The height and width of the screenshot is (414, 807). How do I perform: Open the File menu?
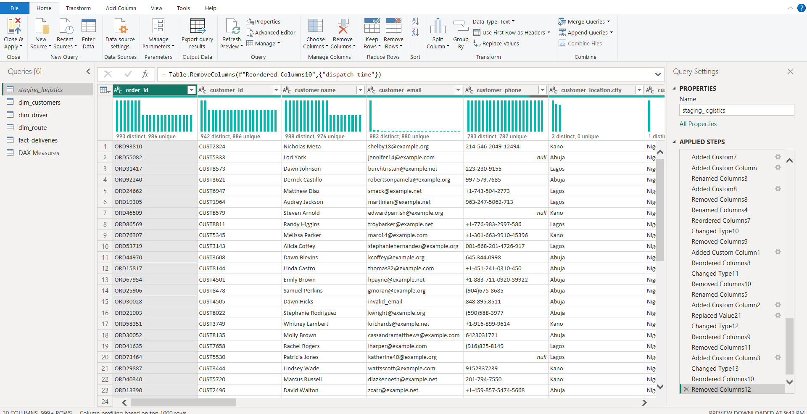(14, 8)
